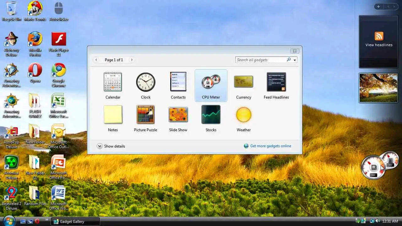
Task: Select the Microsoft Office Excel shortcut
Action: point(59,105)
